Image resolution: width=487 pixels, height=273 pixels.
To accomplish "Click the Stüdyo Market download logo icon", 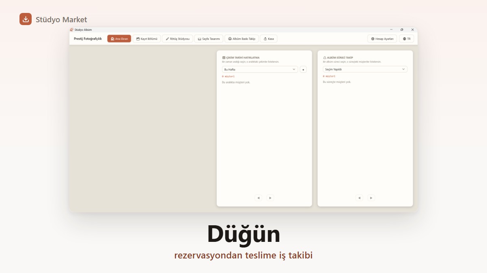I will click(26, 19).
